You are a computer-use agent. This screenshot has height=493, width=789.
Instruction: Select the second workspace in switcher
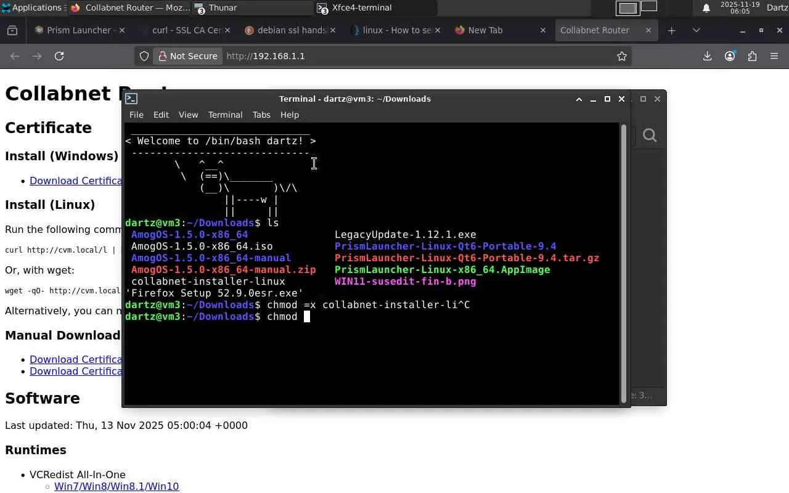click(649, 7)
